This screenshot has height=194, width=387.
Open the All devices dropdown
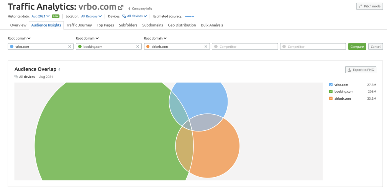[134, 16]
